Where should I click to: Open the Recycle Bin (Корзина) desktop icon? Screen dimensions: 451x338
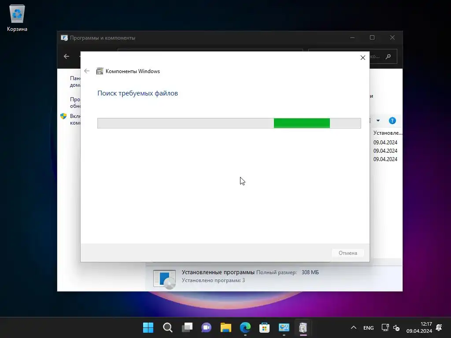17,18
